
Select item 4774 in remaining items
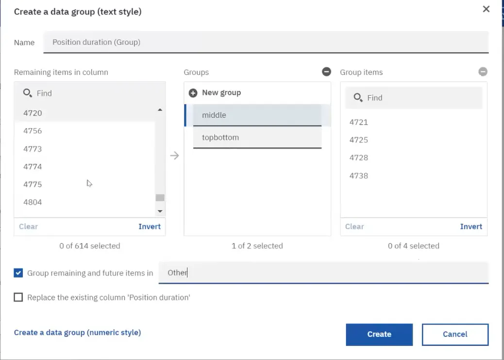(x=33, y=167)
